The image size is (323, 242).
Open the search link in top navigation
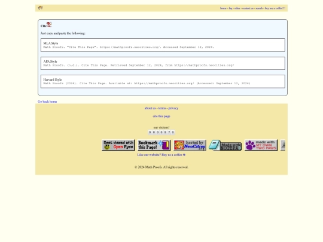(259, 8)
